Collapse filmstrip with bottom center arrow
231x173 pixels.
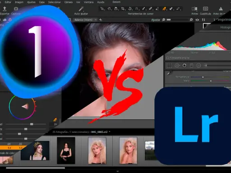tap(118, 171)
